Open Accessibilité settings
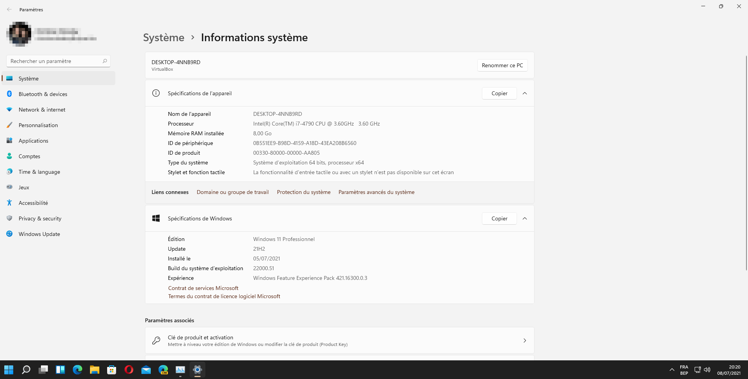Viewport: 748px width, 379px height. click(x=58, y=203)
